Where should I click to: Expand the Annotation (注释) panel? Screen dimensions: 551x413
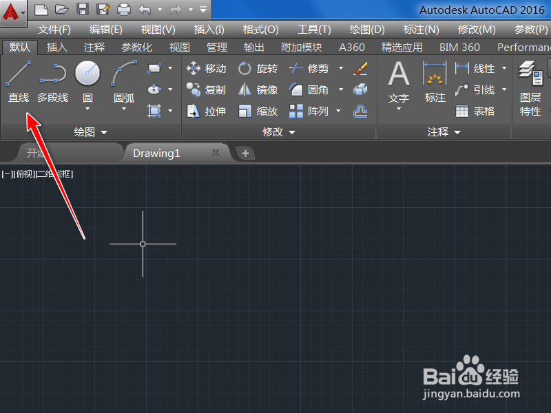point(444,132)
